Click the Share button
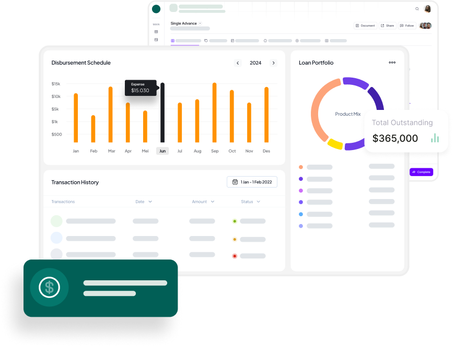466x347 pixels. 387,26
